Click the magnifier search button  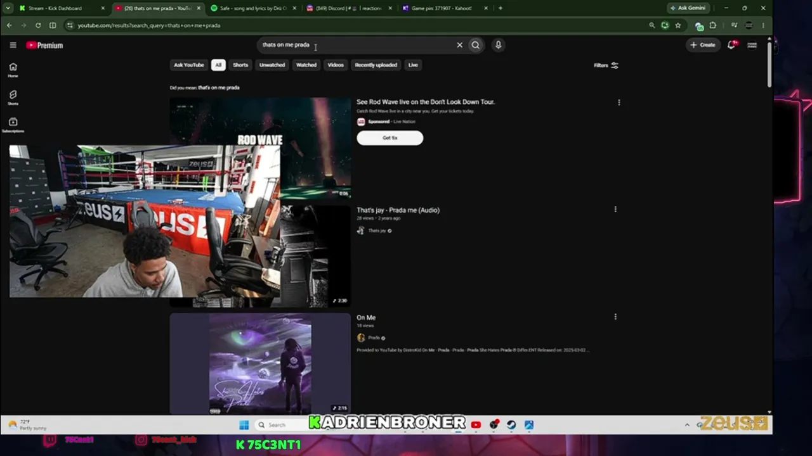pos(475,45)
